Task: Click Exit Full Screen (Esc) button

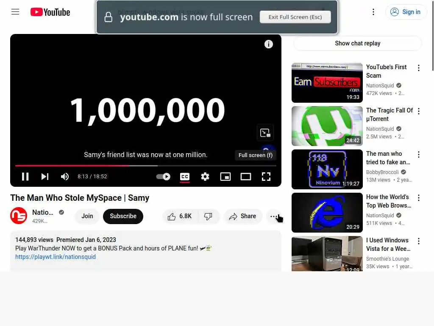Action: click(295, 17)
